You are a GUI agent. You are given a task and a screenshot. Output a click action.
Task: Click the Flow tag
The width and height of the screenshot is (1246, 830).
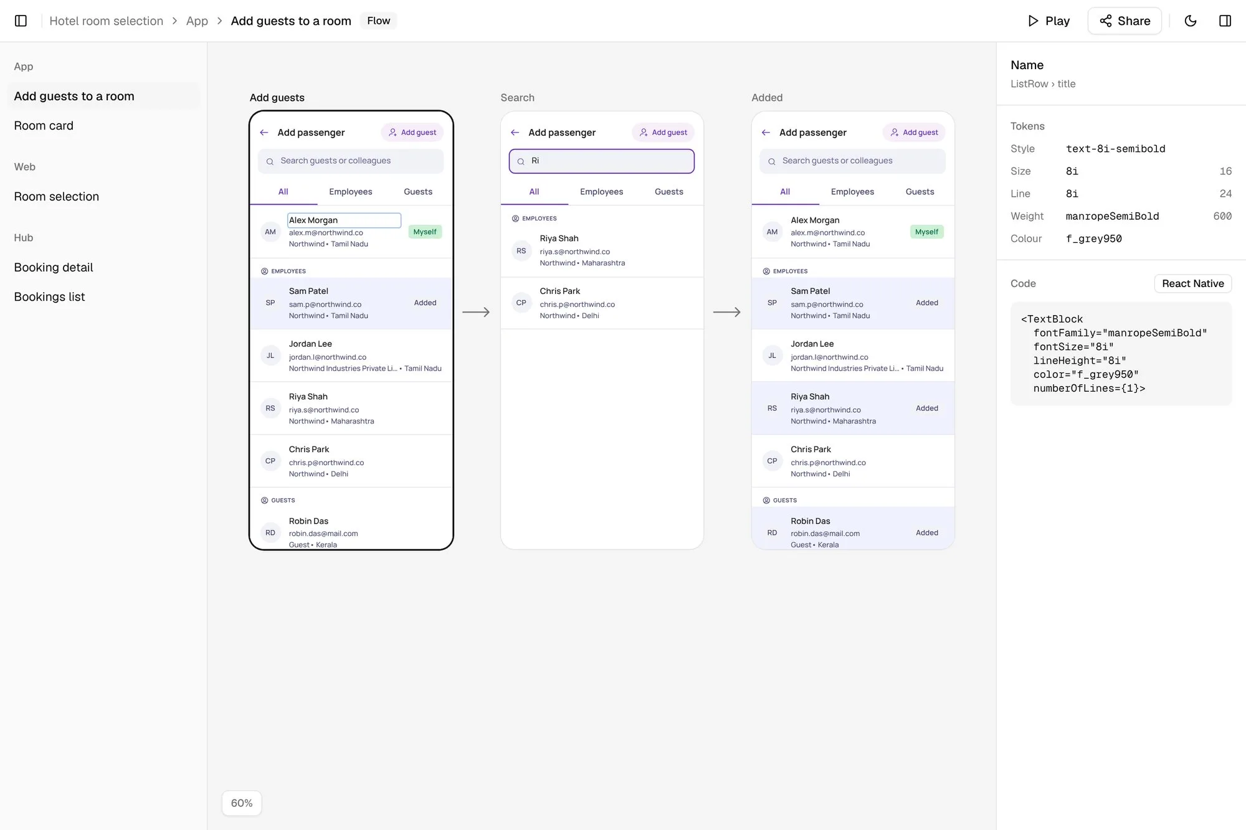coord(378,21)
